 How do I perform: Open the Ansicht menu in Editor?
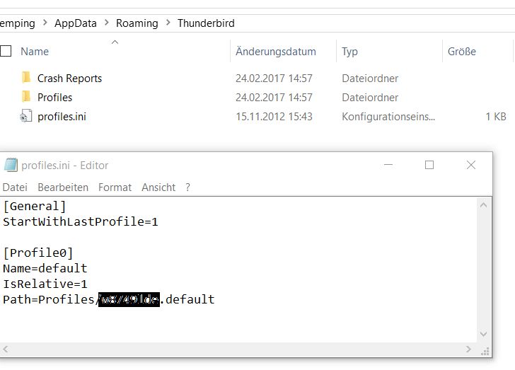[158, 187]
